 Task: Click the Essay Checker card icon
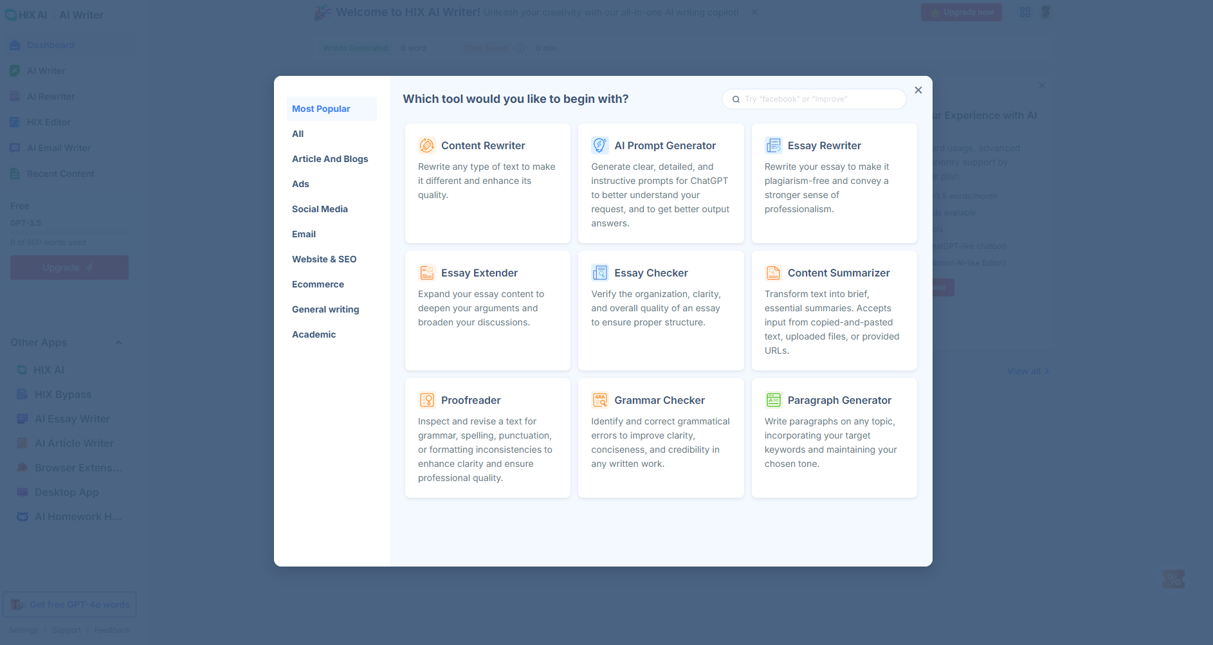tap(599, 273)
